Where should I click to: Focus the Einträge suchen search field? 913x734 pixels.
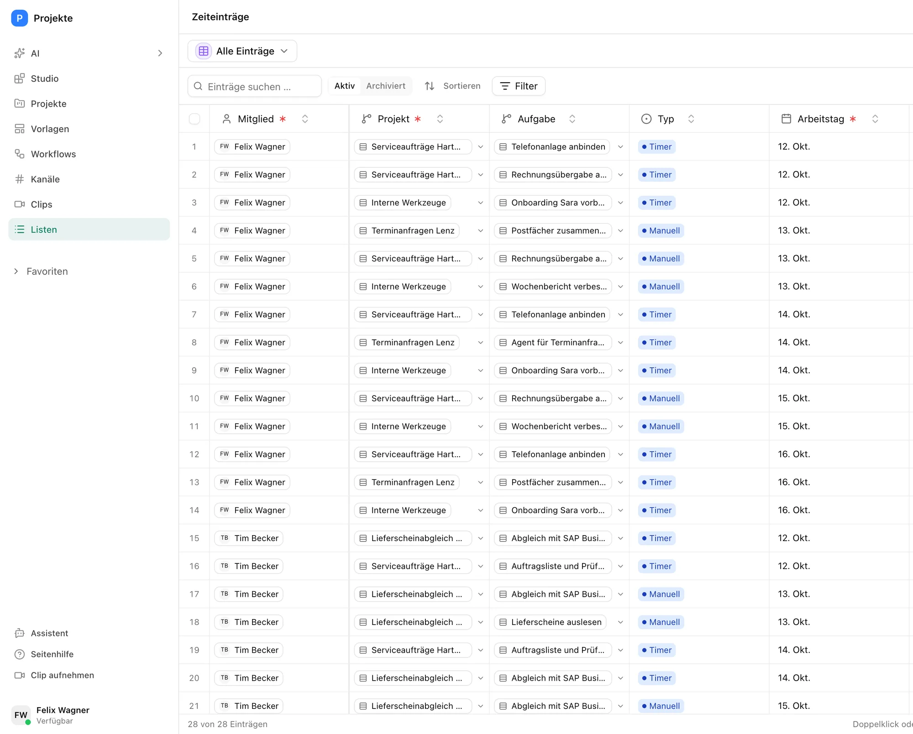click(255, 86)
